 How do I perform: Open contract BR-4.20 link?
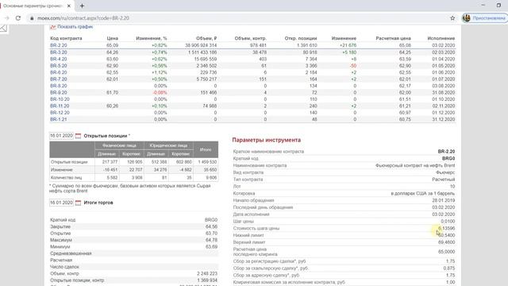[x=59, y=59]
